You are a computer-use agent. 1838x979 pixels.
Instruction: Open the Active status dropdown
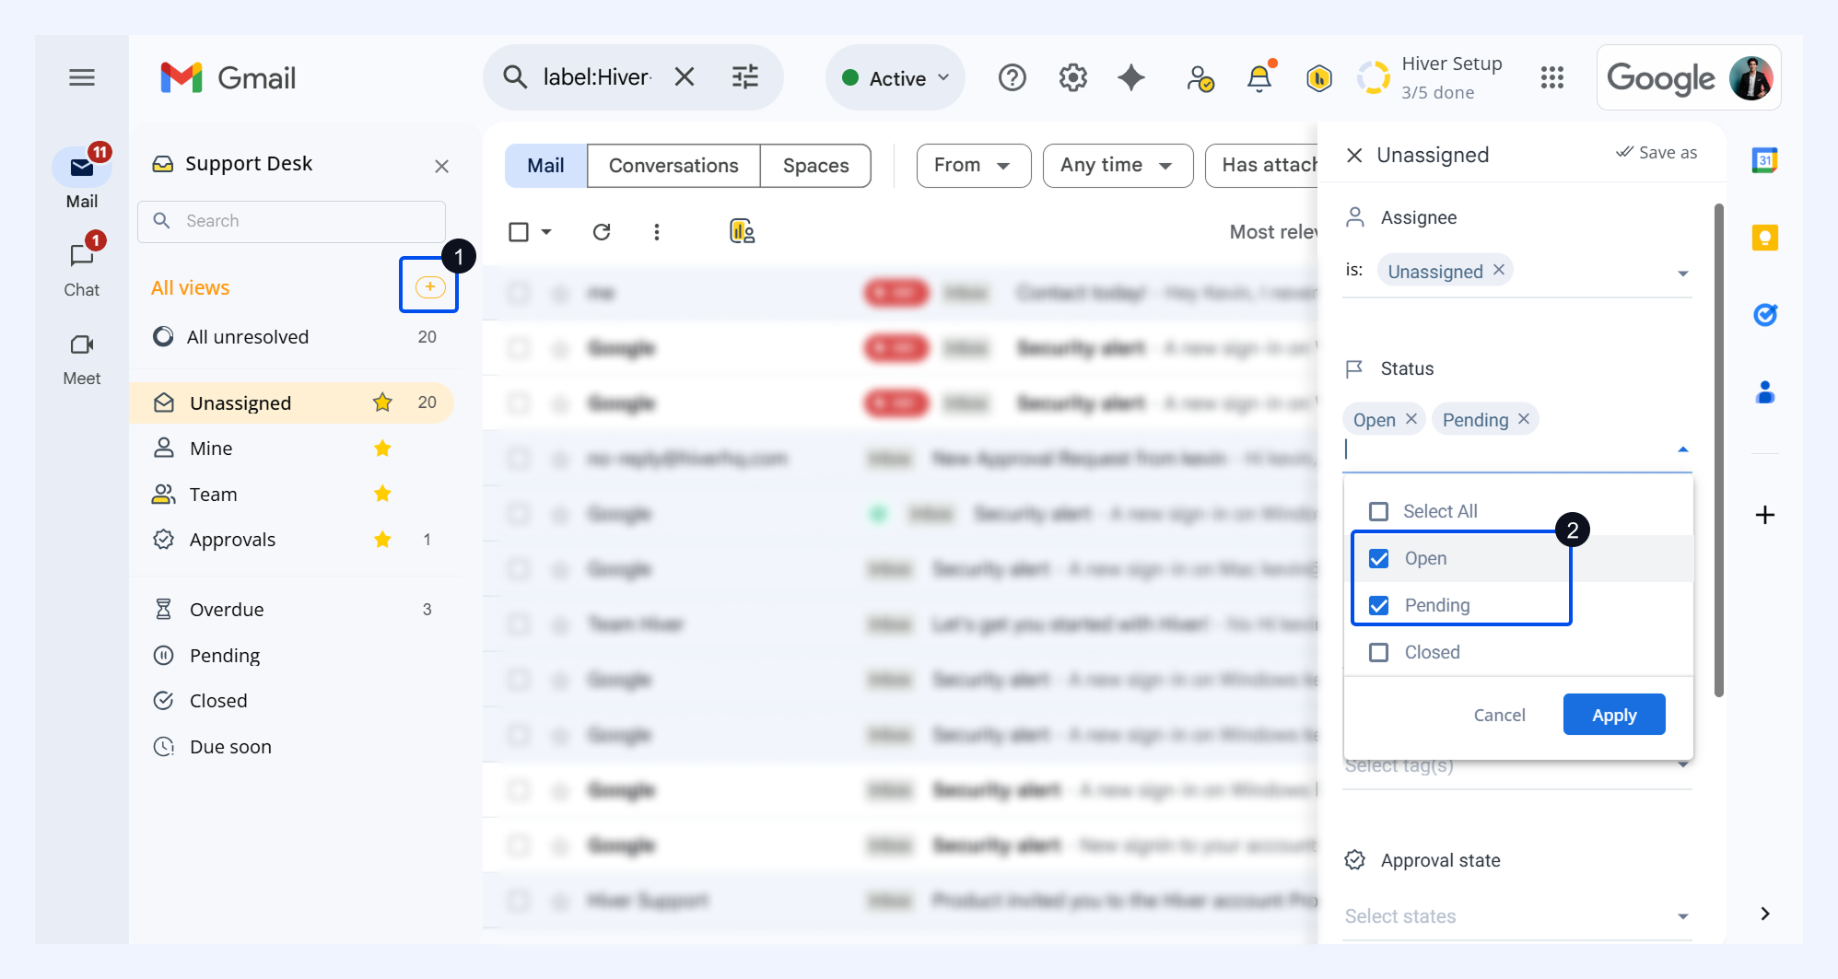pyautogui.click(x=895, y=78)
